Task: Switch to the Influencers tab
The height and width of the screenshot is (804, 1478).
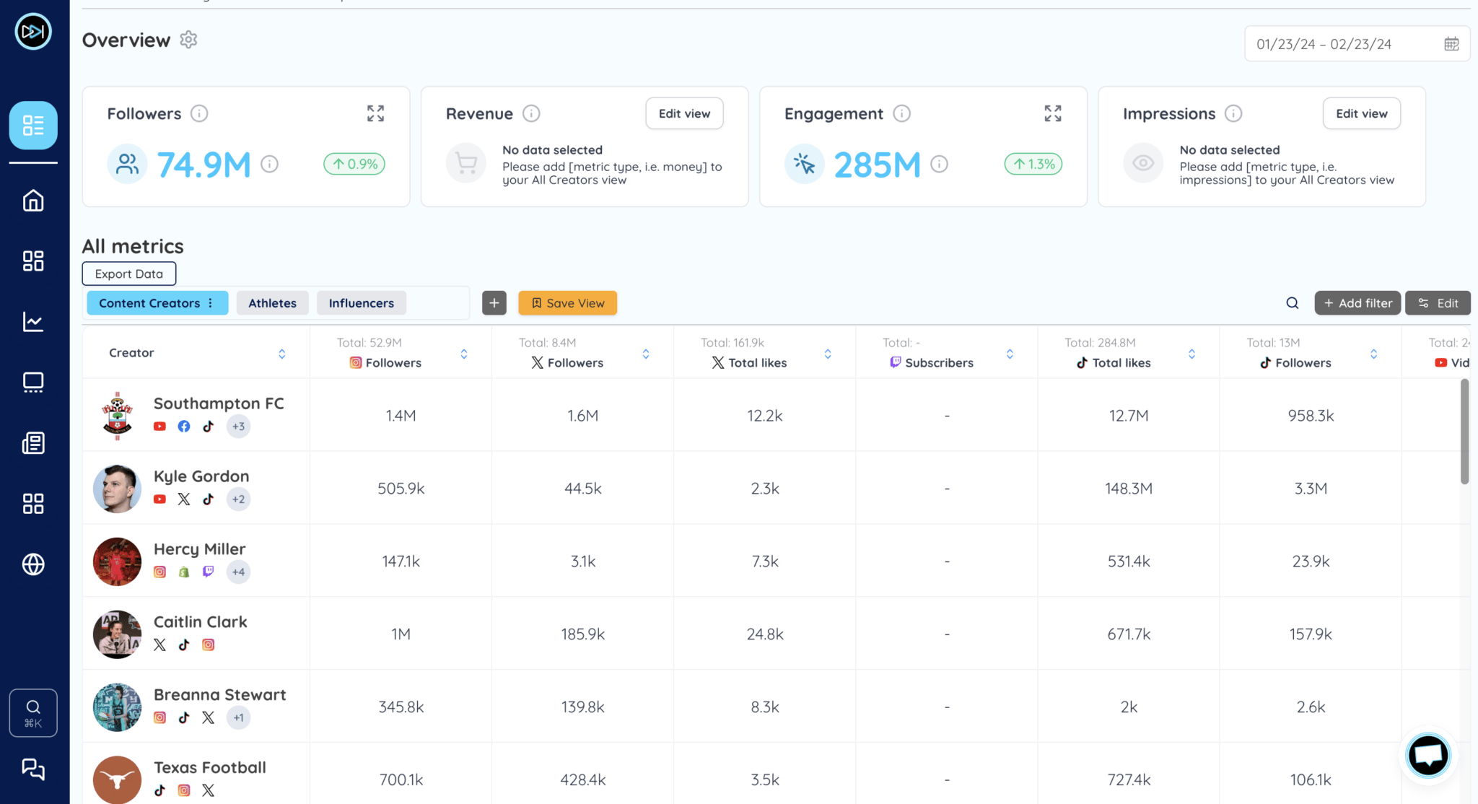Action: click(x=361, y=303)
